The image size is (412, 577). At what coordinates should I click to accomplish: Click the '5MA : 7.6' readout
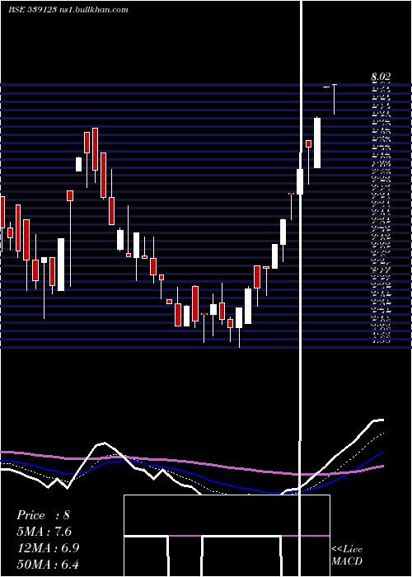(44, 532)
